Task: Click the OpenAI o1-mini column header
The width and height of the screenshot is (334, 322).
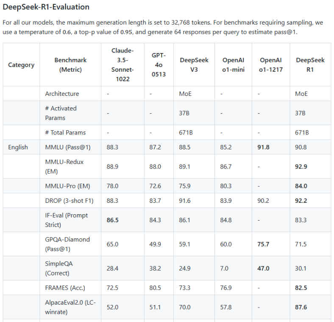Action: click(x=234, y=65)
